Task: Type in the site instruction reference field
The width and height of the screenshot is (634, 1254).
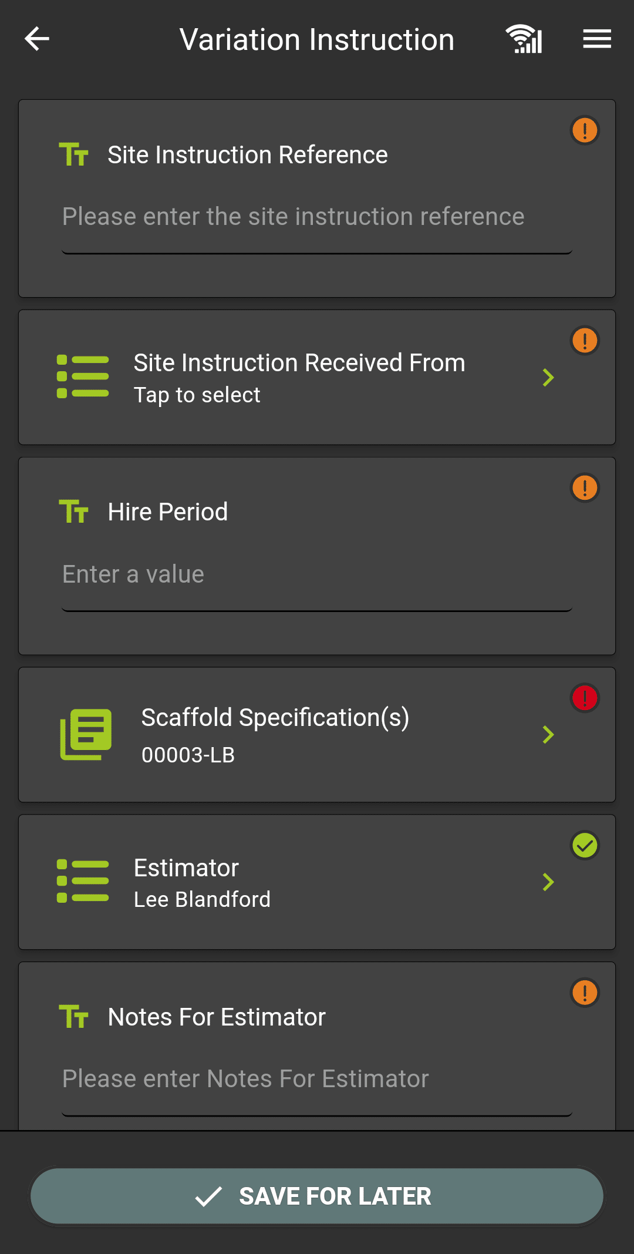Action: pos(317,217)
